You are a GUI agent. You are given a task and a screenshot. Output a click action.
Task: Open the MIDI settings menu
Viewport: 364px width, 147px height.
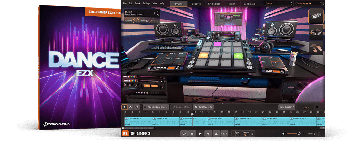click(311, 133)
